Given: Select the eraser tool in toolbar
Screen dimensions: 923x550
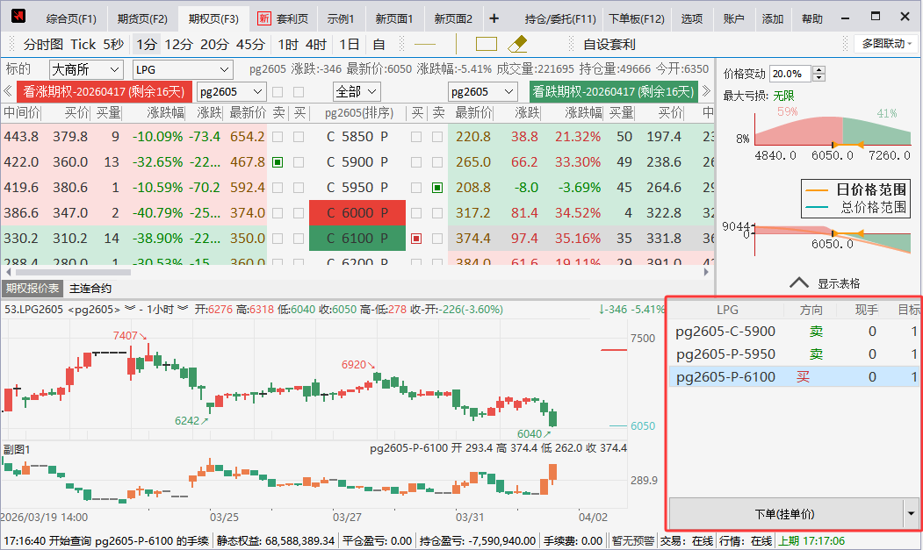Looking at the screenshot, I should [517, 44].
